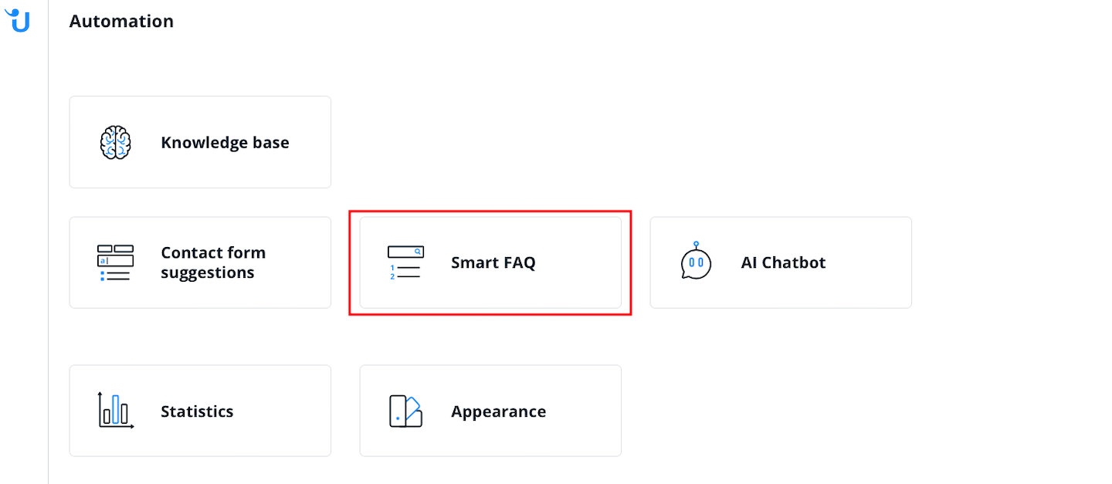Click the Automation page heading

click(x=121, y=22)
